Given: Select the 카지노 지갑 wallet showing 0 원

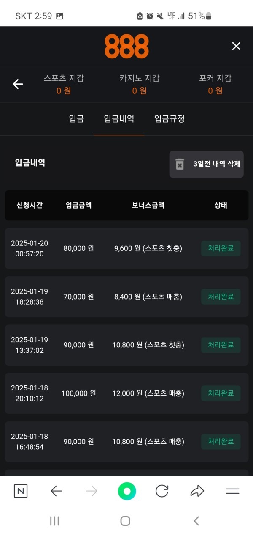Looking at the screenshot, I should [139, 84].
